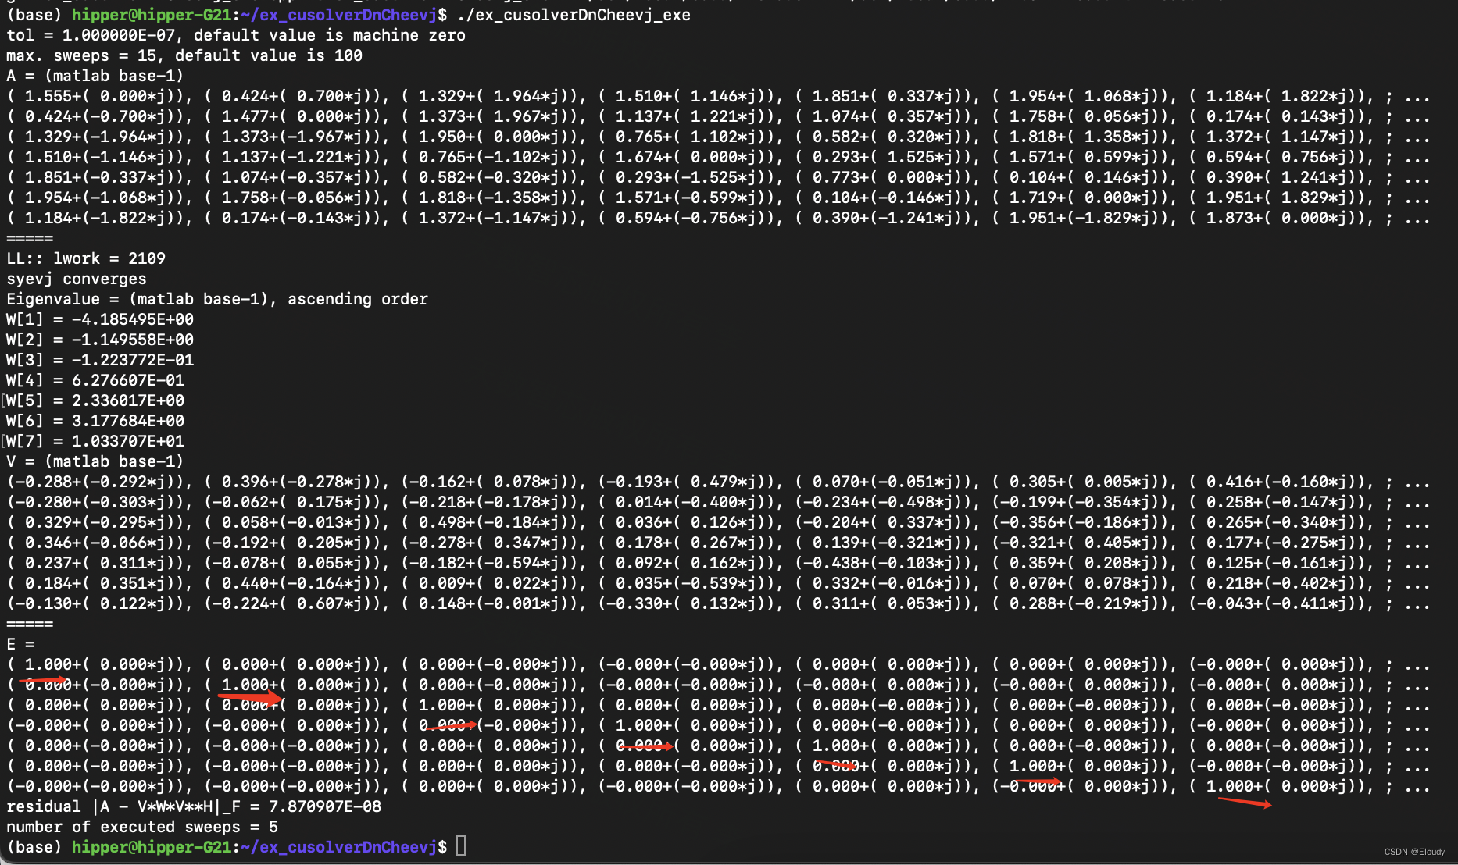Click the W[4] = 6.276607E-01 line
Screen dimensions: 1458x865
click(x=95, y=380)
